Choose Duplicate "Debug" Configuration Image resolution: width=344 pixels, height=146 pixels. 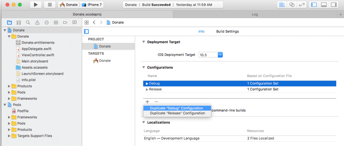(x=176, y=108)
